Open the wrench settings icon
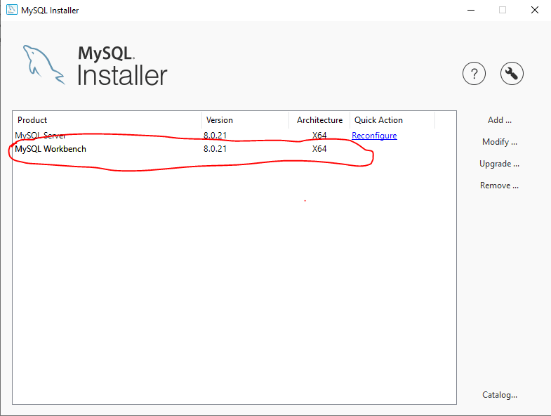 click(x=512, y=74)
